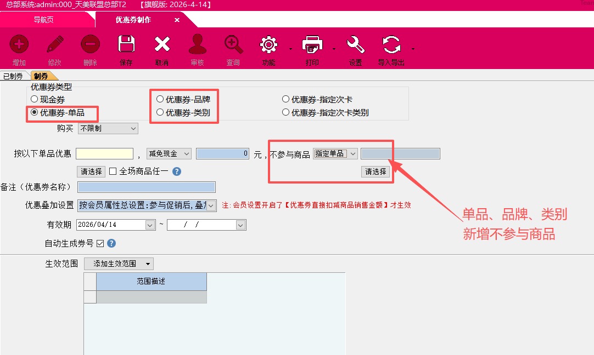Click the 取消 (Cancel) X icon
This screenshot has height=355, width=594.
[162, 44]
